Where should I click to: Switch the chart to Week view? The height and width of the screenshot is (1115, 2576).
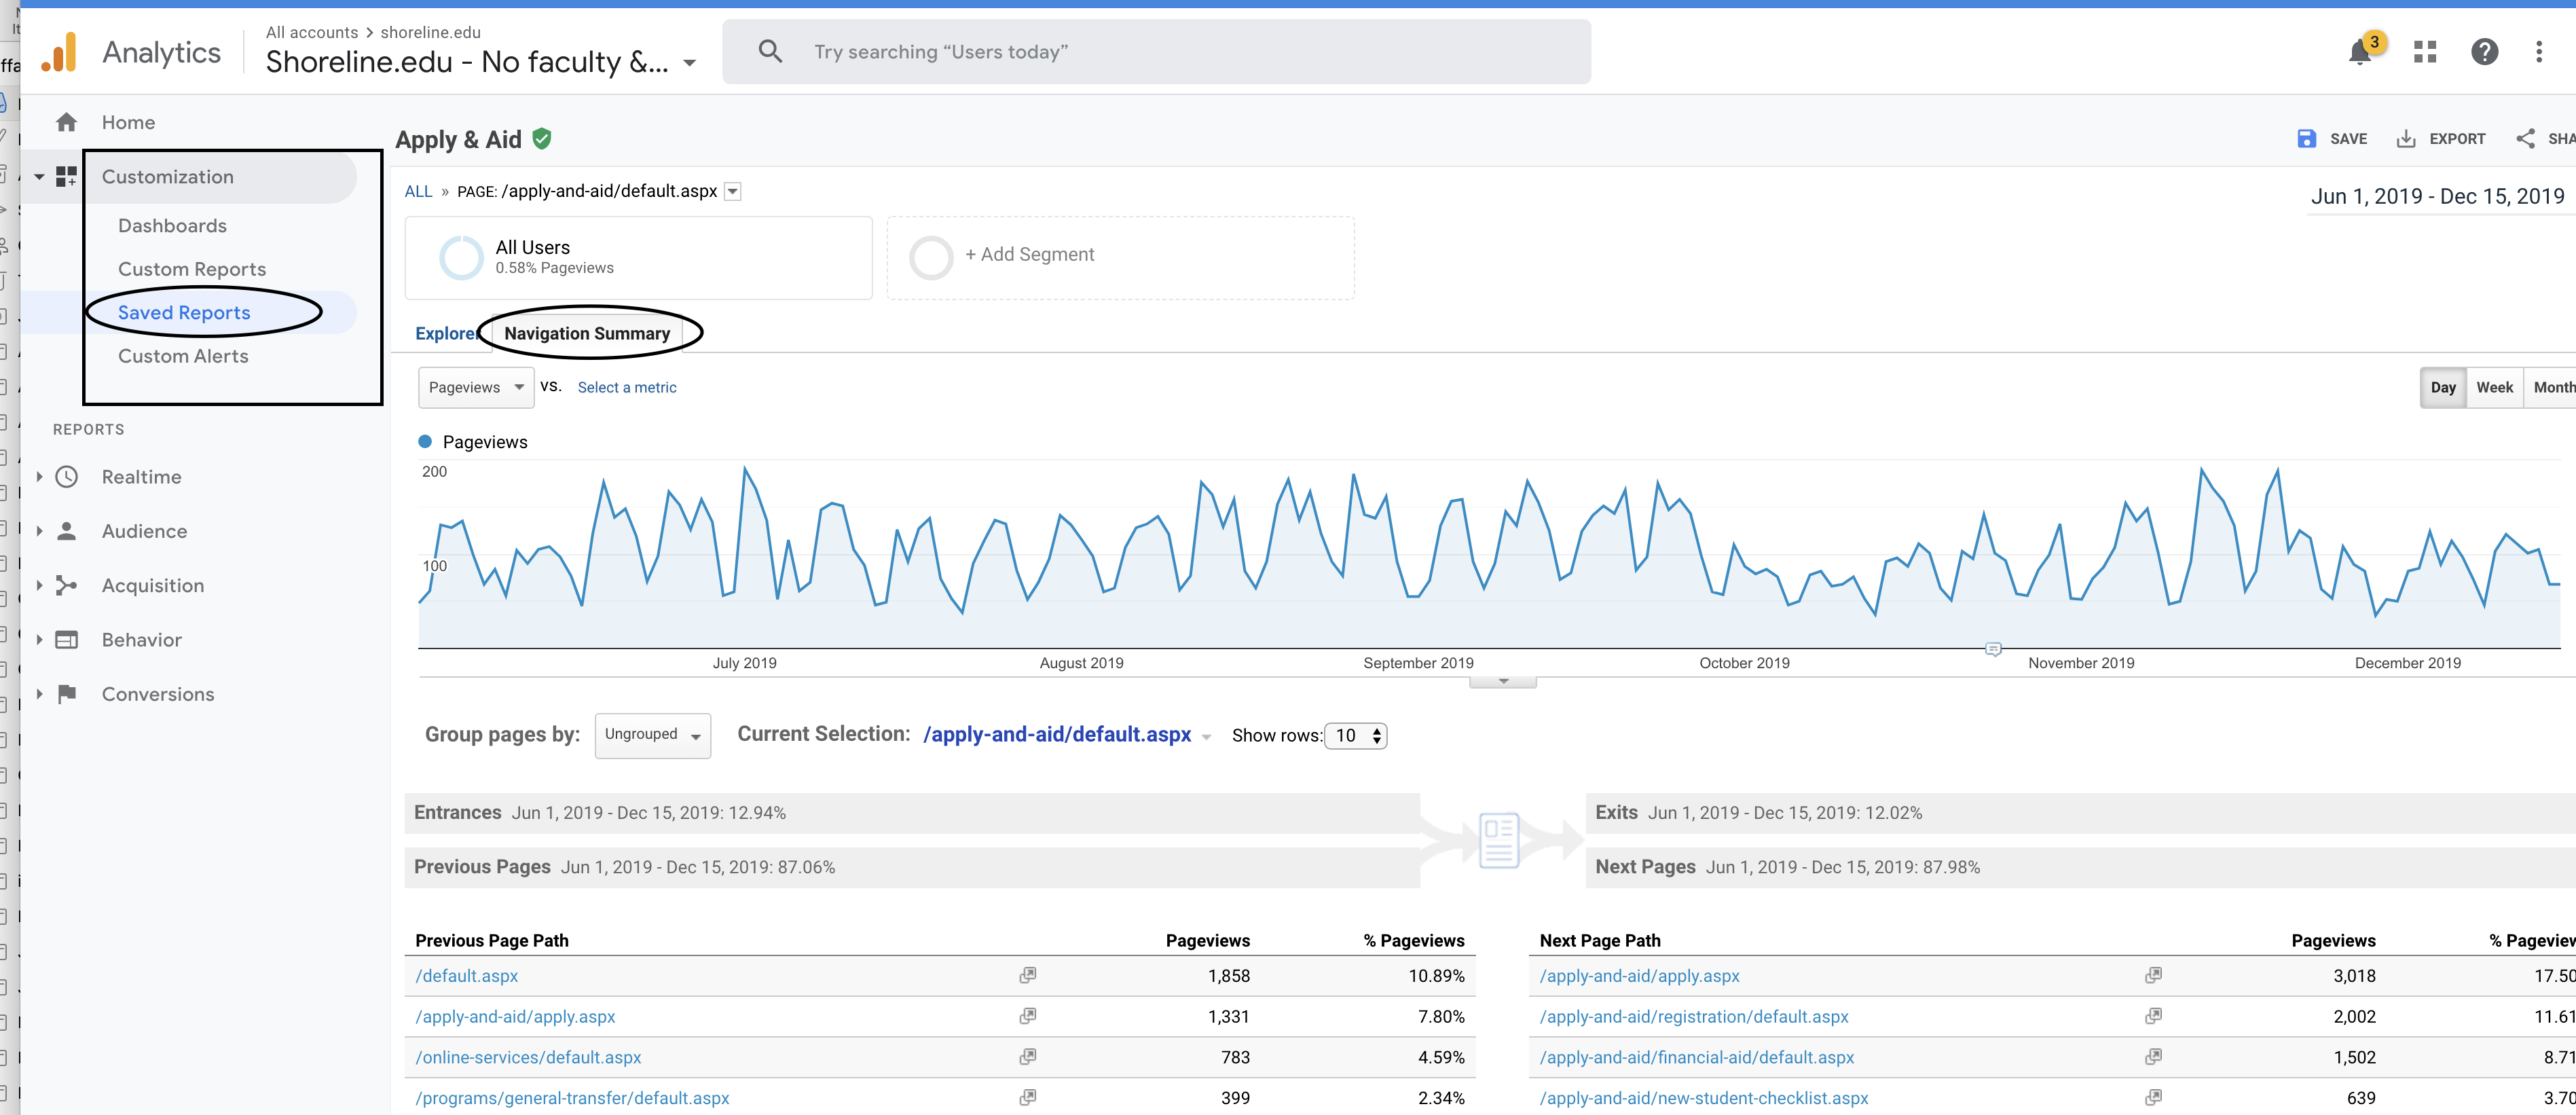(2494, 388)
